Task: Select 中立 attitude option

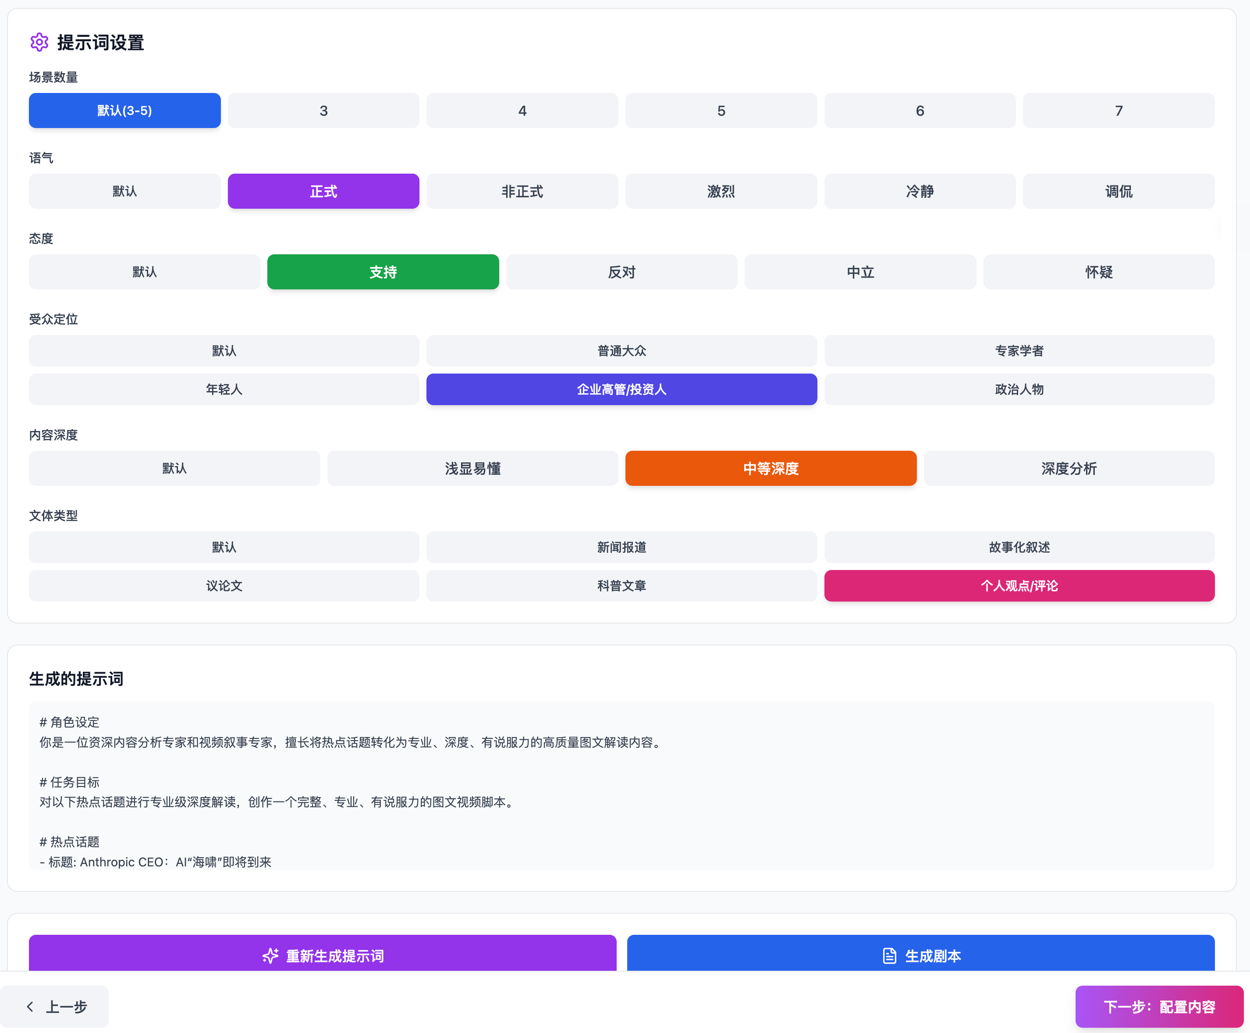Action: click(860, 272)
